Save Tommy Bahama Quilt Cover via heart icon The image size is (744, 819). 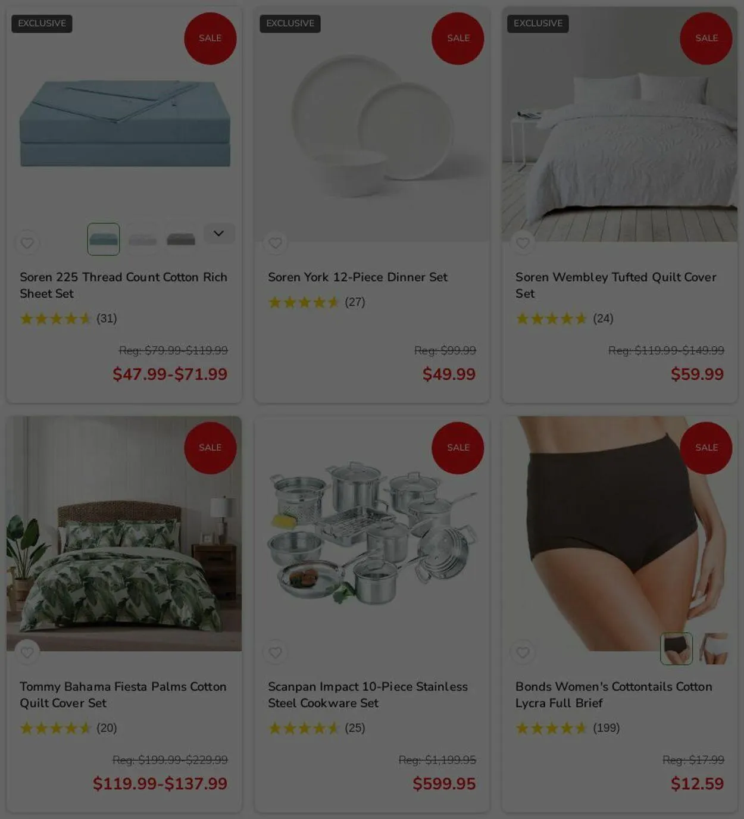point(27,652)
